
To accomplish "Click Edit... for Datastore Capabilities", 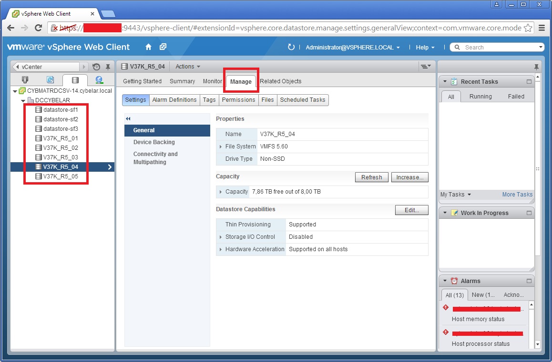I will (x=411, y=210).
